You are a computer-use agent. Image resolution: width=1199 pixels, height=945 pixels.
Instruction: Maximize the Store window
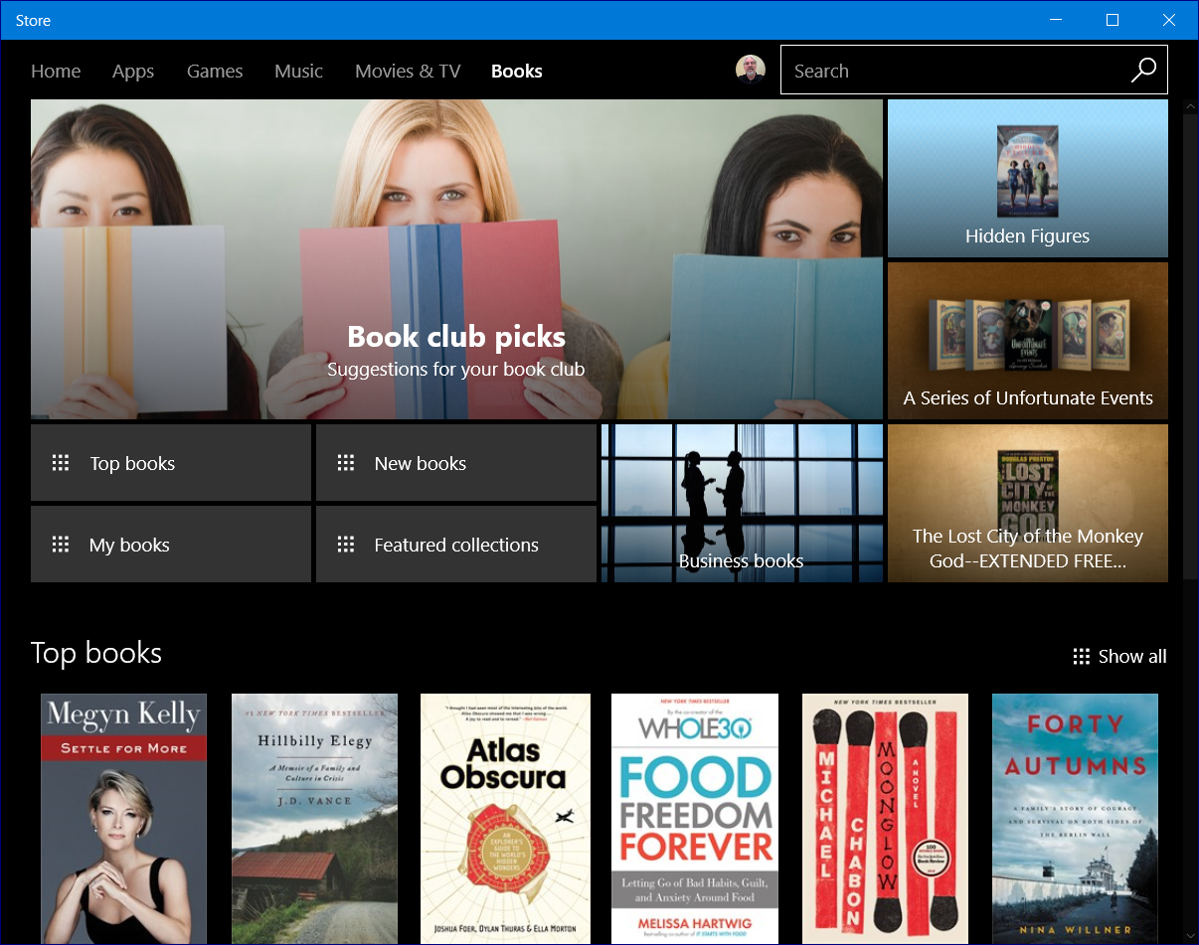coord(1113,20)
